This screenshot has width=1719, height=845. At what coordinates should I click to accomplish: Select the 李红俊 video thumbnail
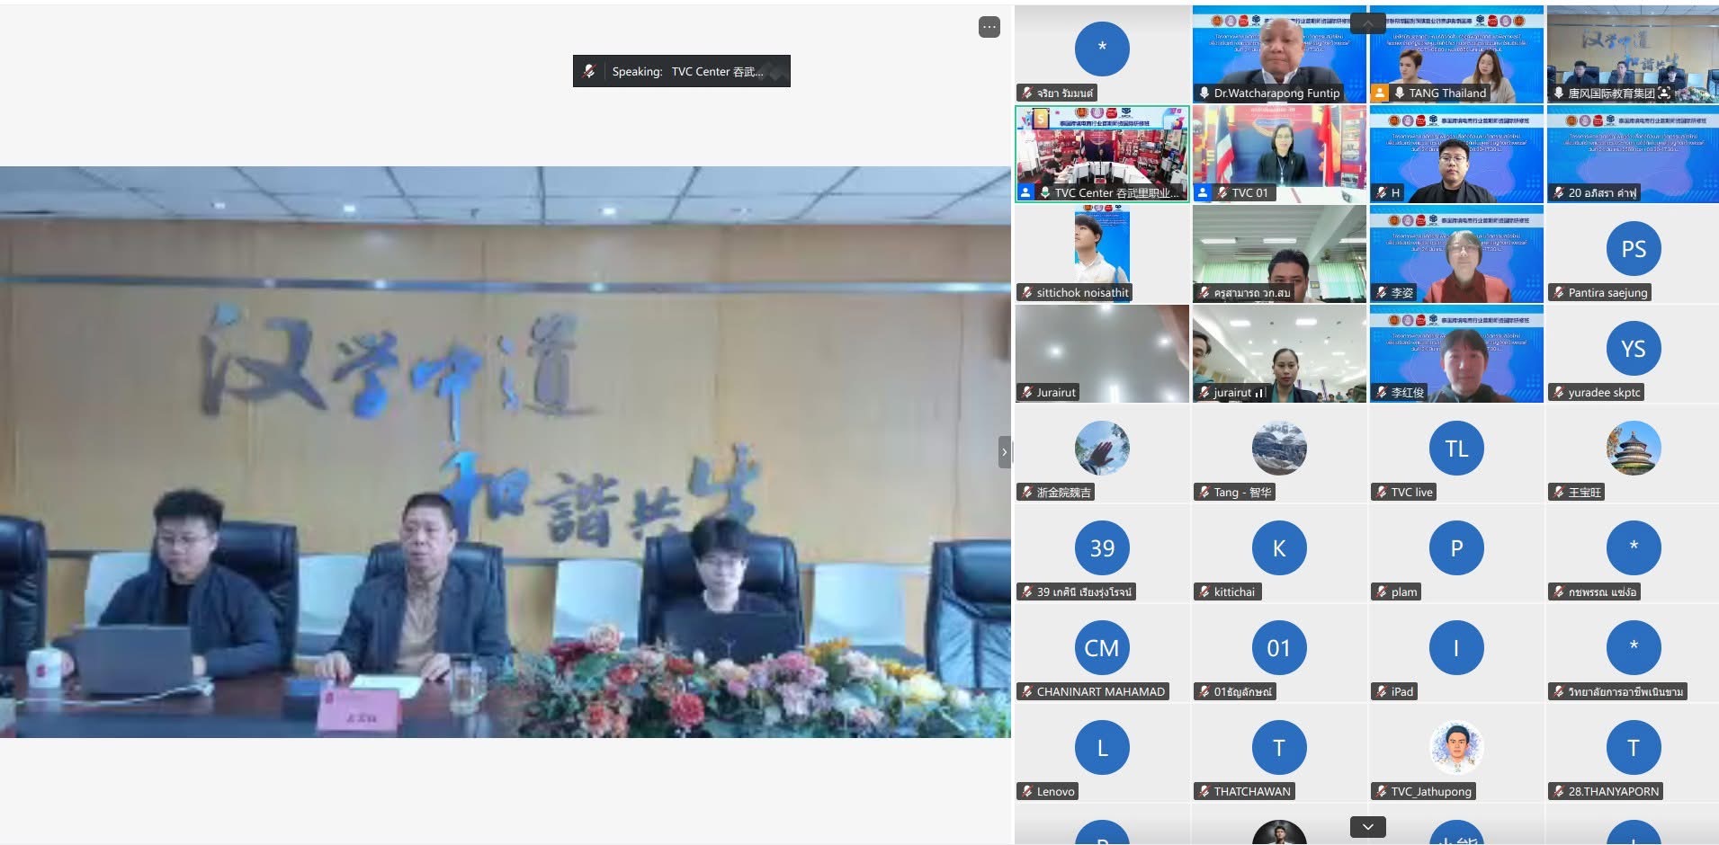pyautogui.click(x=1455, y=353)
